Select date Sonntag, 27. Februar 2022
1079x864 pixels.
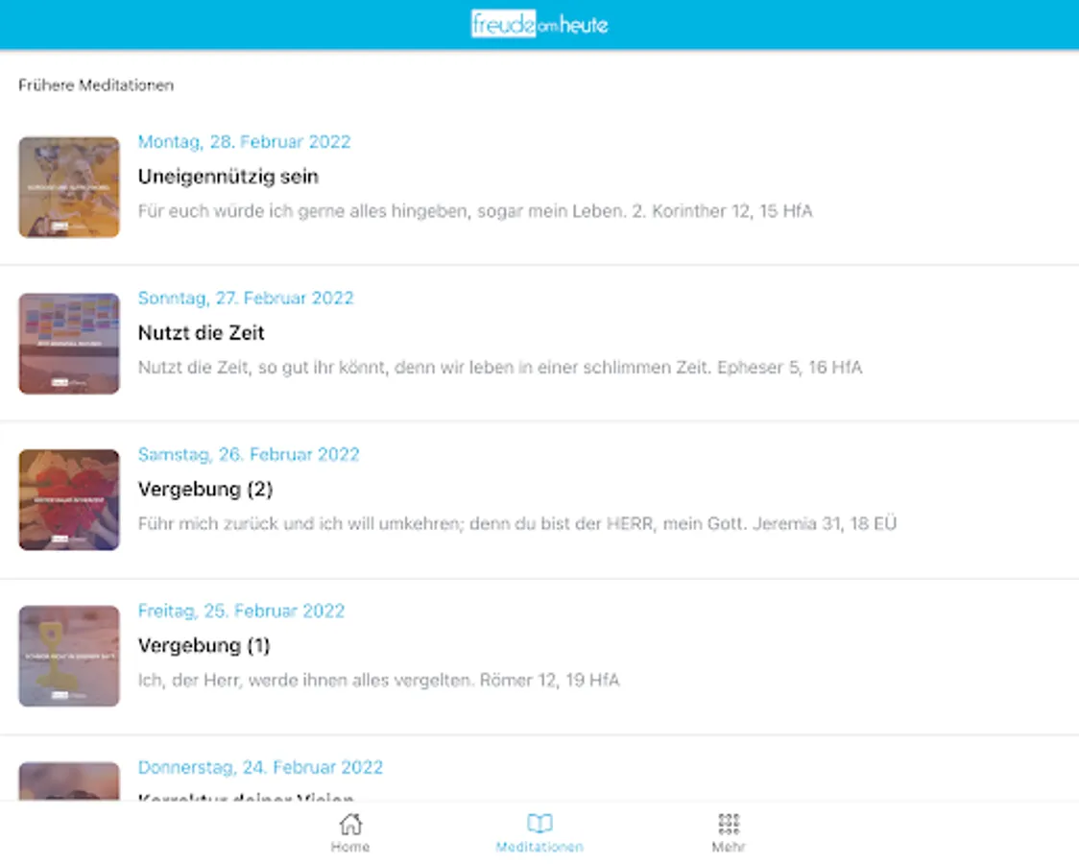[246, 298]
